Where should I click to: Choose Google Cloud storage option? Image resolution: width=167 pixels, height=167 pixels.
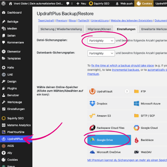tap(149, 128)
